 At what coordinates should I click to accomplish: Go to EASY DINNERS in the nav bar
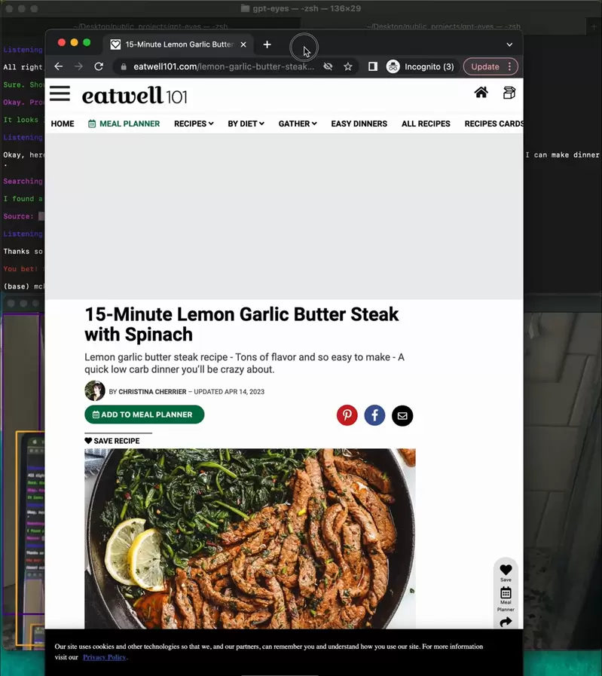point(359,124)
